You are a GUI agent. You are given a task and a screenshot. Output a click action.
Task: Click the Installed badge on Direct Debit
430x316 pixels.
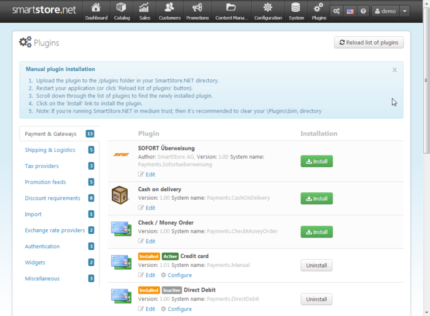(x=149, y=290)
